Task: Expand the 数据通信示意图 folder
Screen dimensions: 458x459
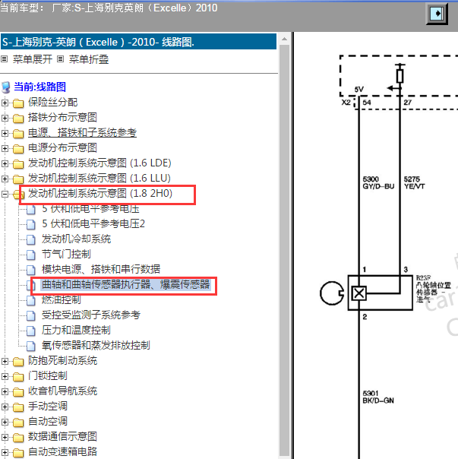Action: 5,437
